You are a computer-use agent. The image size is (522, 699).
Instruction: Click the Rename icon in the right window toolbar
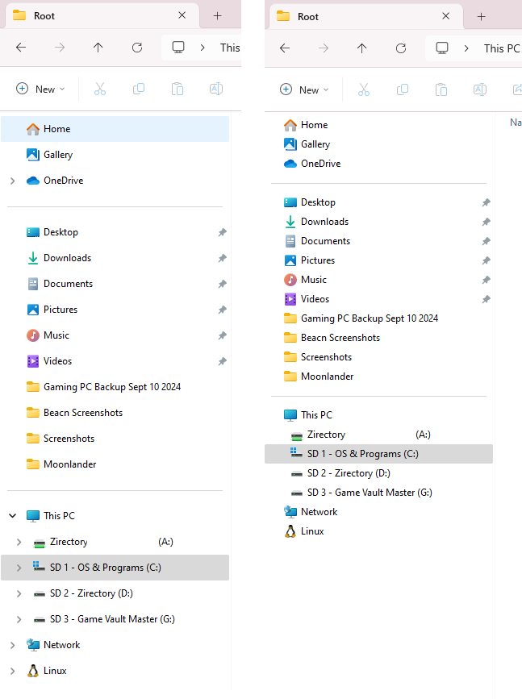(x=479, y=90)
